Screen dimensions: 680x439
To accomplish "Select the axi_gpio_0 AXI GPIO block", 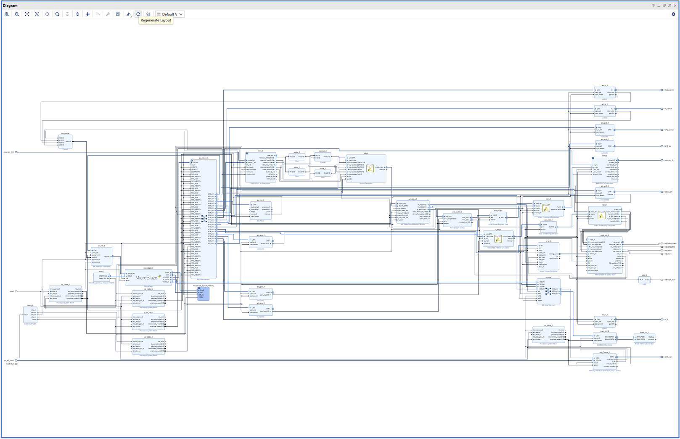I will [x=604, y=130].
